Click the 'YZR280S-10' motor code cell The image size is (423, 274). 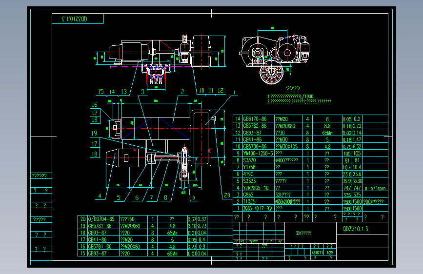(x=256, y=188)
